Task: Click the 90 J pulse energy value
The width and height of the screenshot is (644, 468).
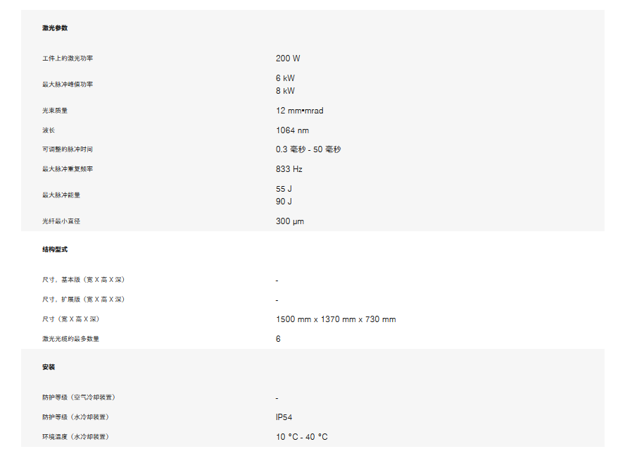Action: click(x=284, y=201)
